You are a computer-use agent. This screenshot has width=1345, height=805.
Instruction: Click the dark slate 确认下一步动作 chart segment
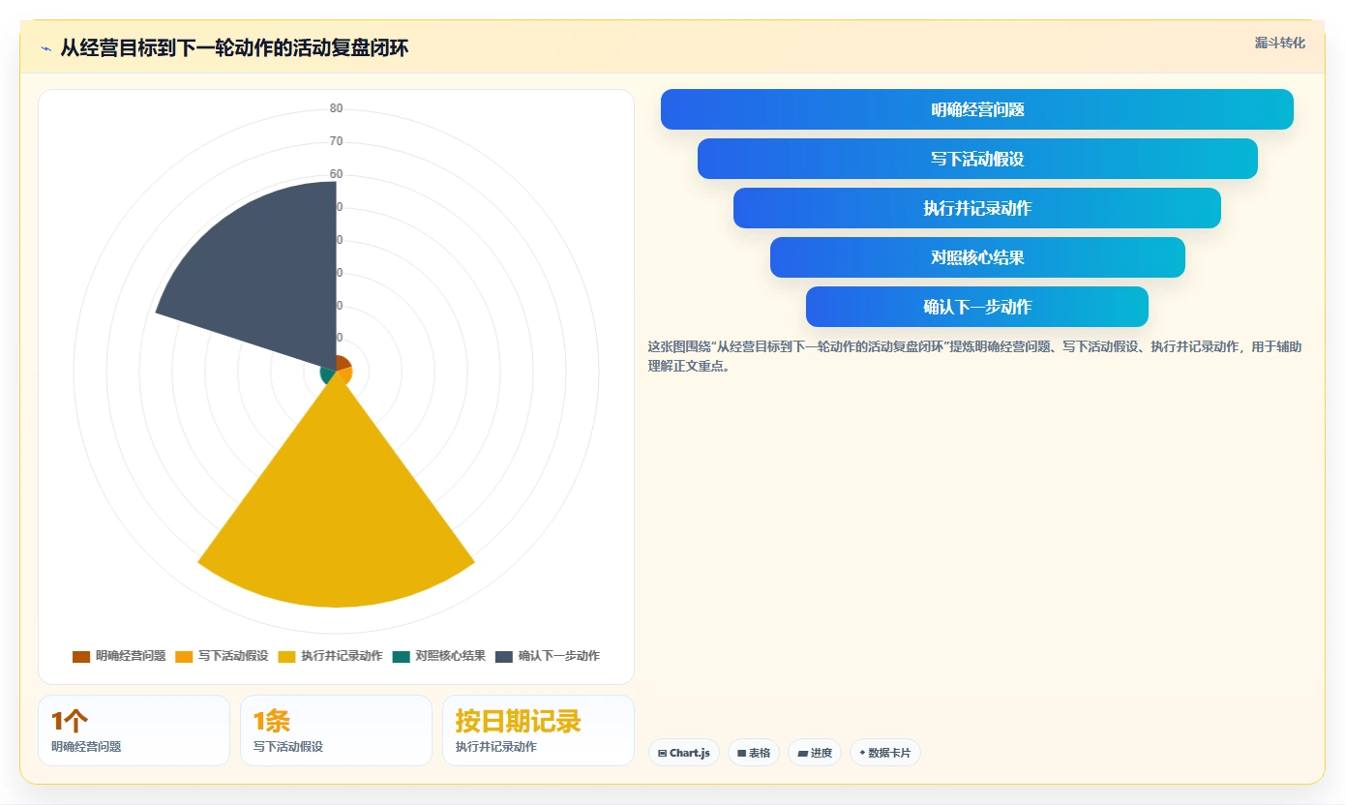[266, 276]
